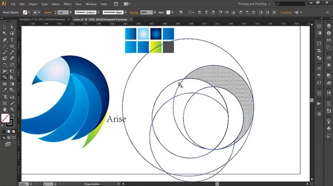Open the Layers panel icon in the dock
This screenshot has height=186, width=333.
pos(329,26)
